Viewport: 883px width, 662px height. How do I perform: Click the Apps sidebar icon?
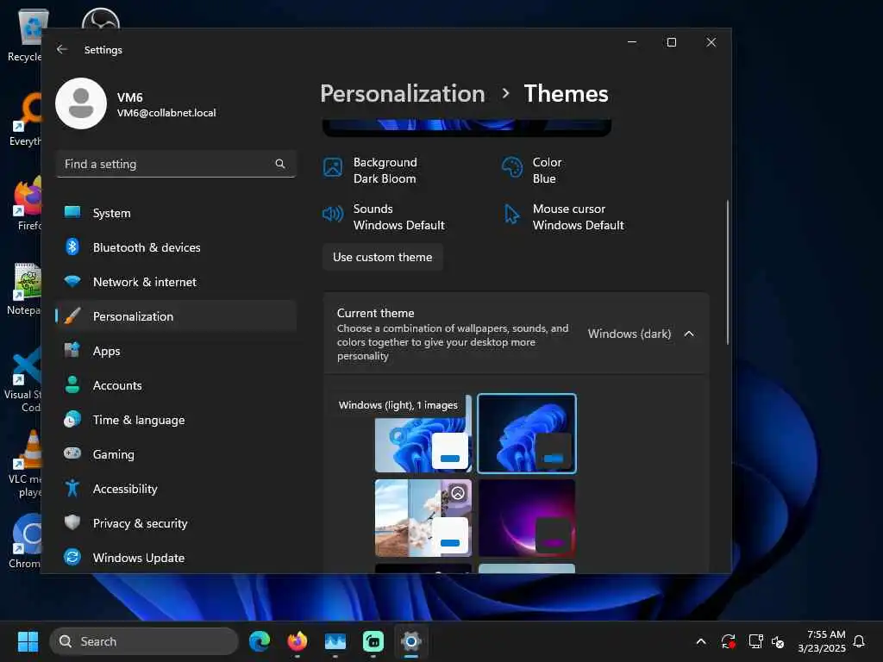(72, 350)
